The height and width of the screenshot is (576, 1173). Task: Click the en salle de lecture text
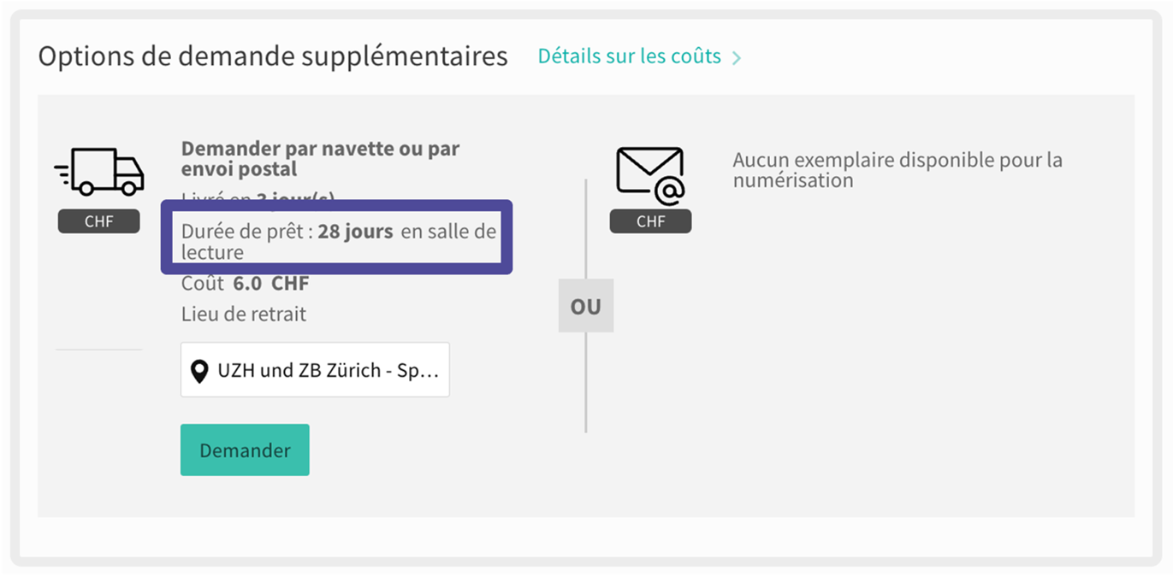click(447, 232)
